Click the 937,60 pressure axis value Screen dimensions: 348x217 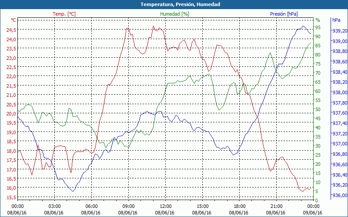pyautogui.click(x=340, y=113)
